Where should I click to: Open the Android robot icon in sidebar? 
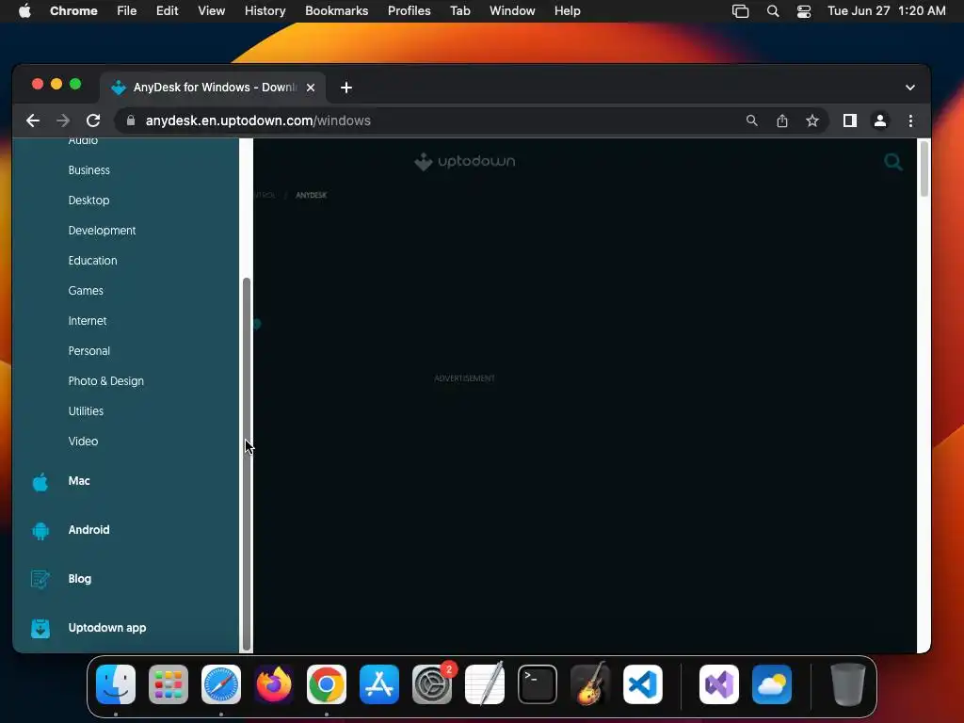coord(40,531)
